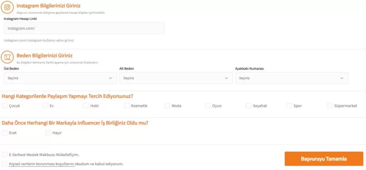Screen dimensions: 366x170
Task: Choose Evet for previous brand collaboration
Action: tap(5, 133)
